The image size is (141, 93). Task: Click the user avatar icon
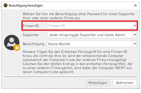tap(12, 42)
